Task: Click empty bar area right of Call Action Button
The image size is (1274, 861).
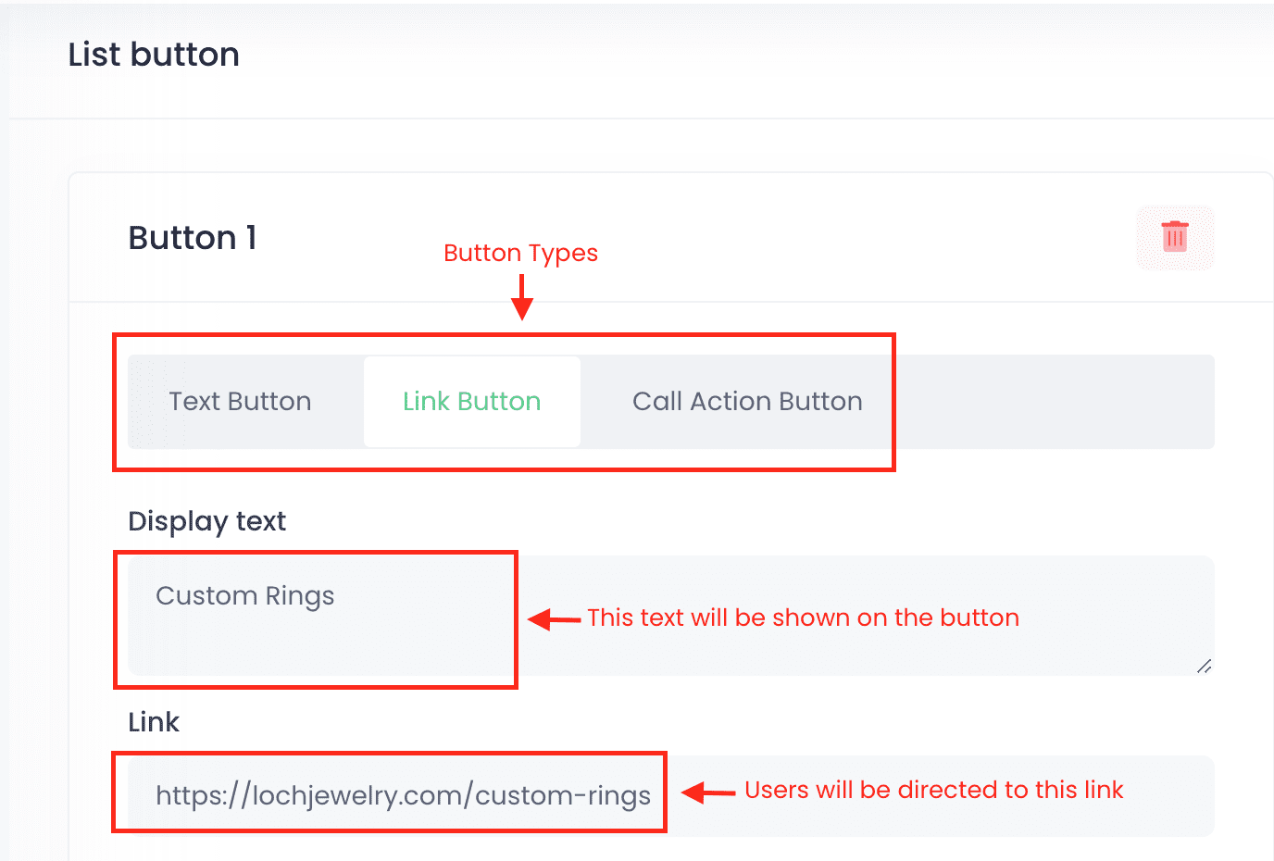Action: (x=1055, y=402)
